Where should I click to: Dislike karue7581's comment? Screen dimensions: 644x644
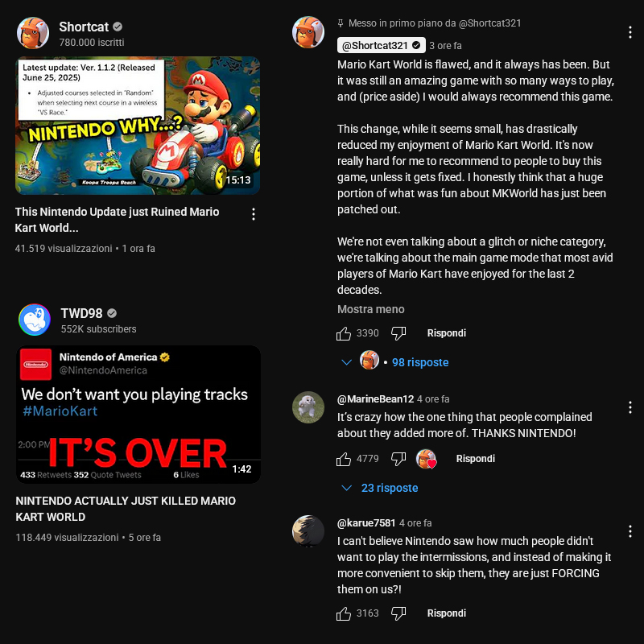(398, 613)
